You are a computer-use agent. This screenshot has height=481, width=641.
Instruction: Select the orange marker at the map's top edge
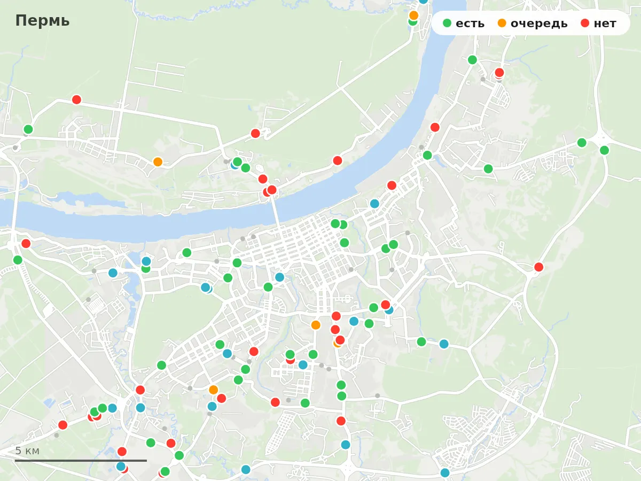click(413, 15)
